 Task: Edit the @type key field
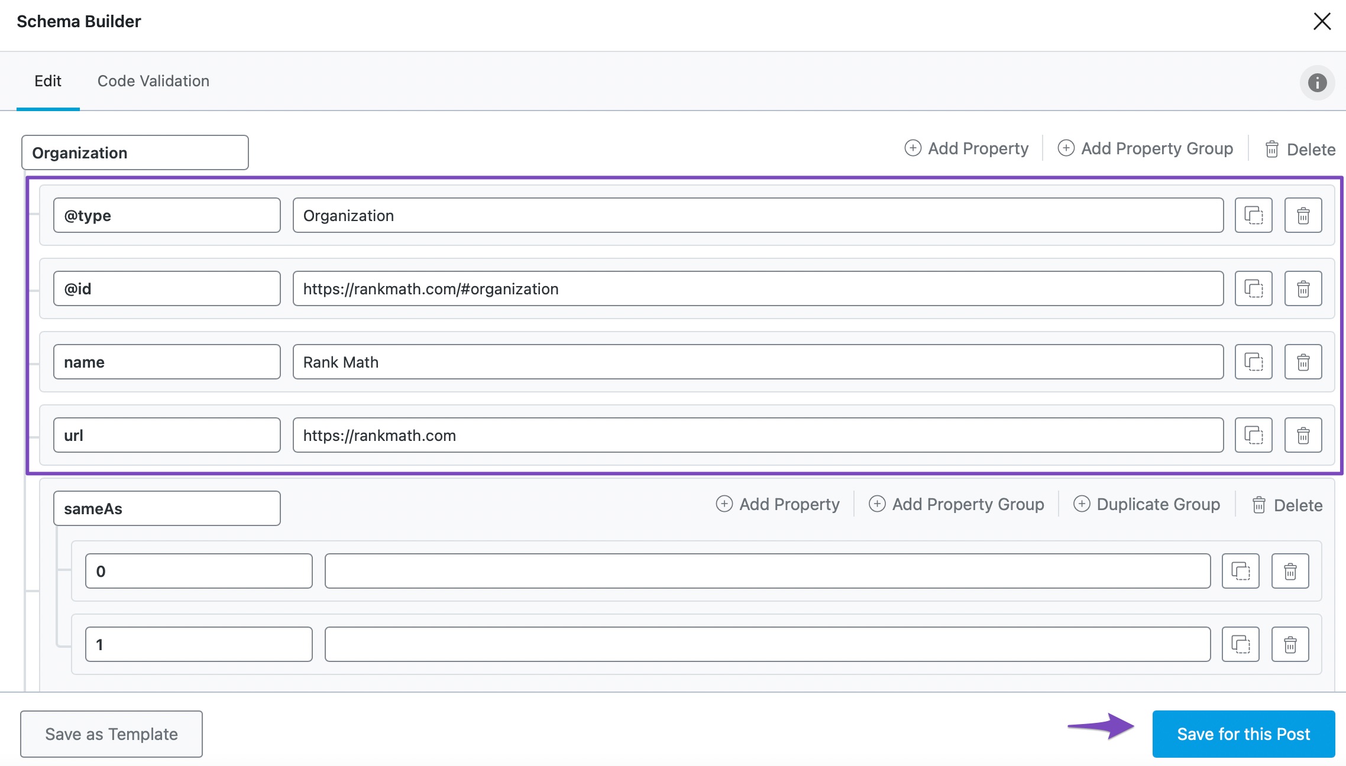tap(167, 215)
